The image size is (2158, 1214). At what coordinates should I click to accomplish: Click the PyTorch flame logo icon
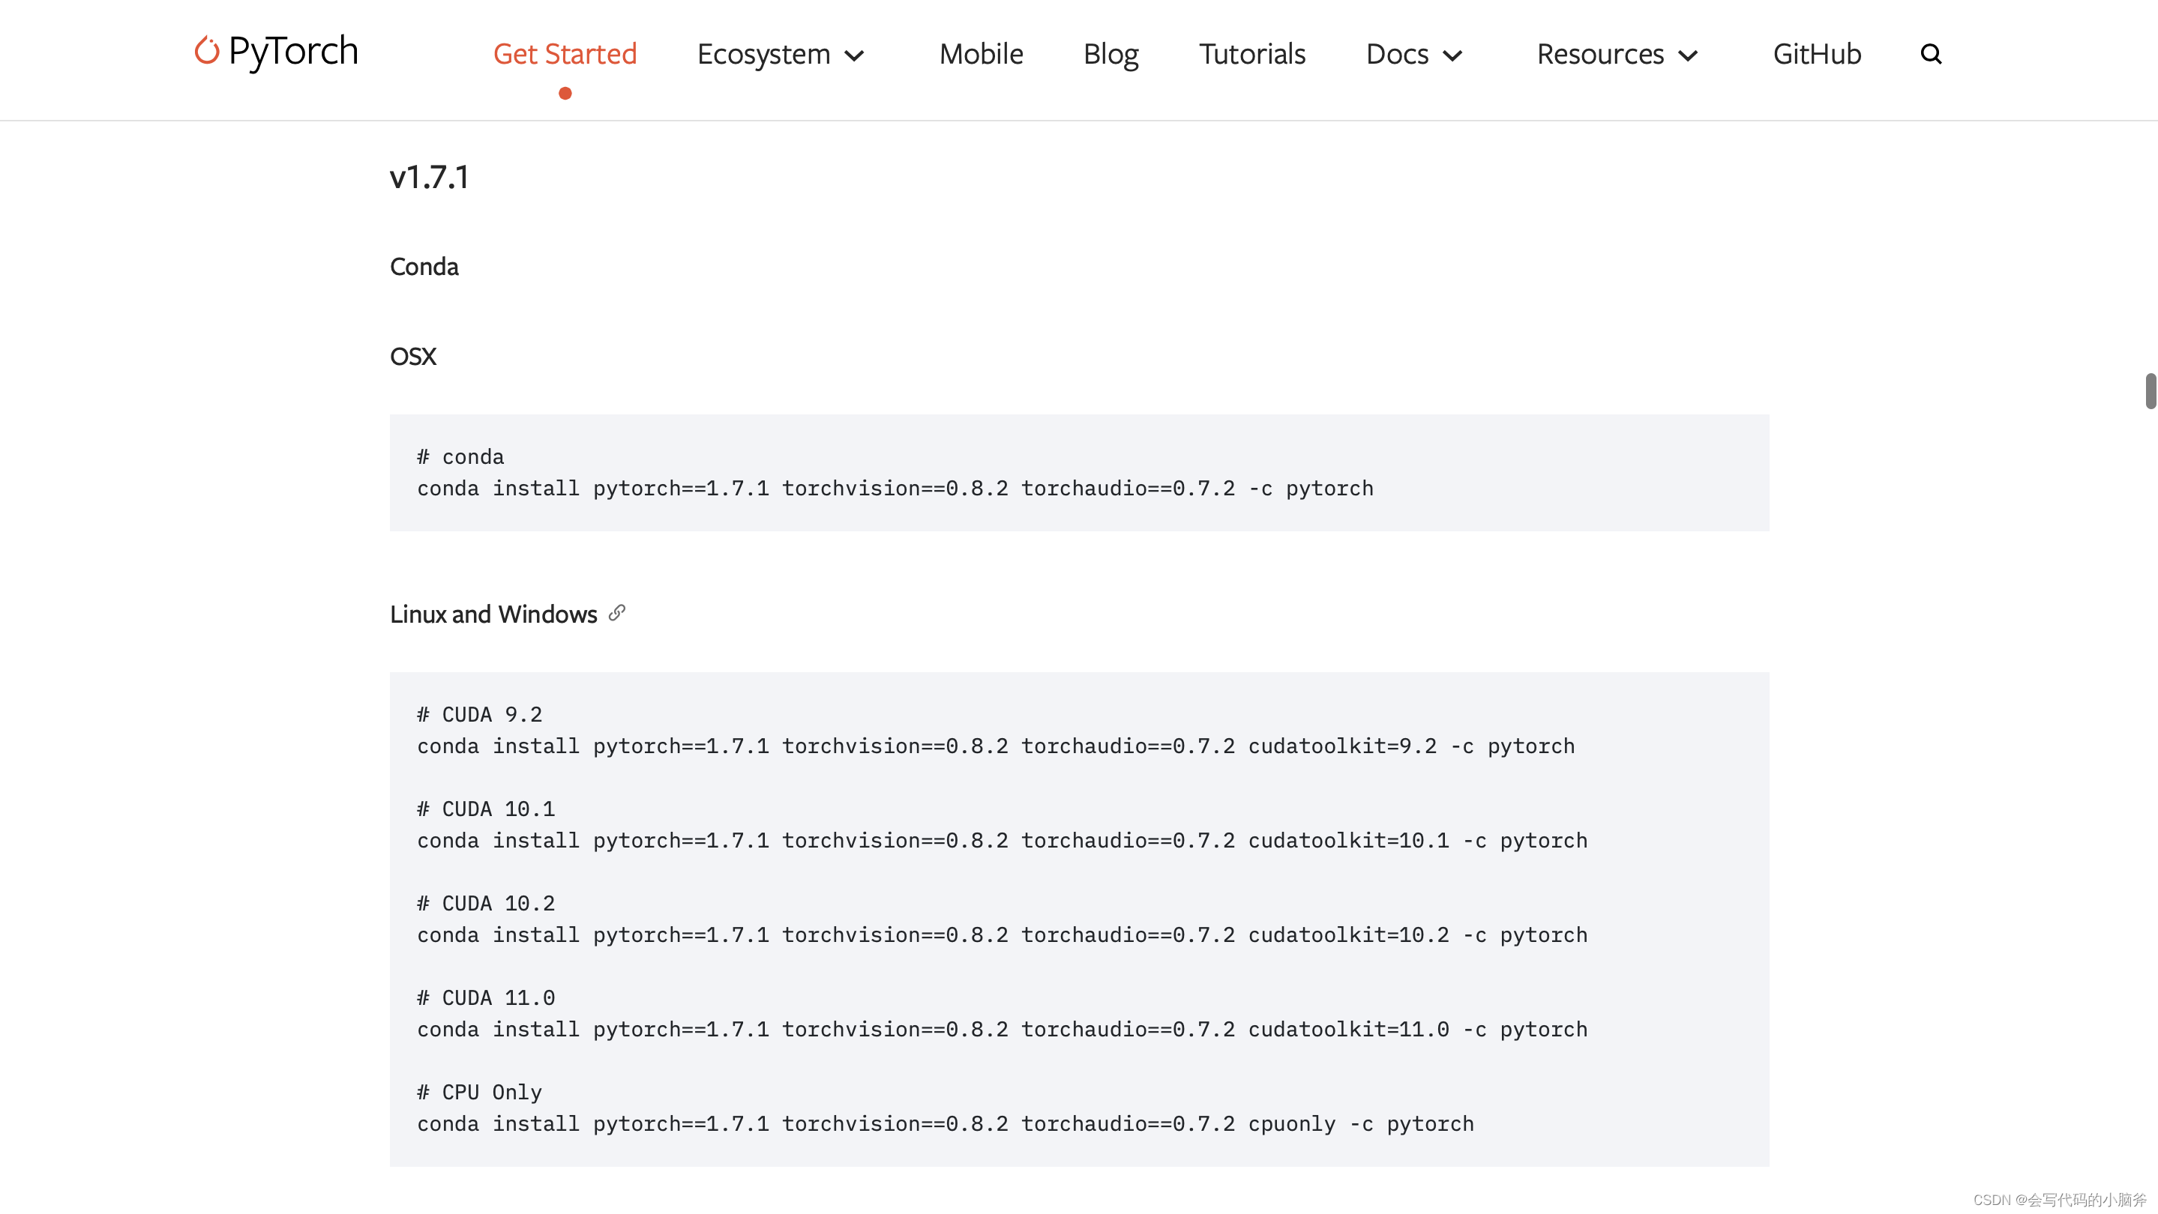206,50
